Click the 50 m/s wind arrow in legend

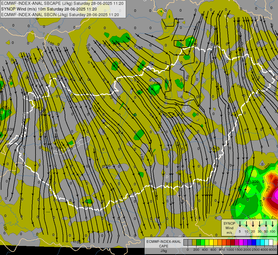266,224
